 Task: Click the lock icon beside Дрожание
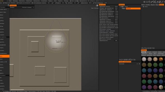[100, 18]
